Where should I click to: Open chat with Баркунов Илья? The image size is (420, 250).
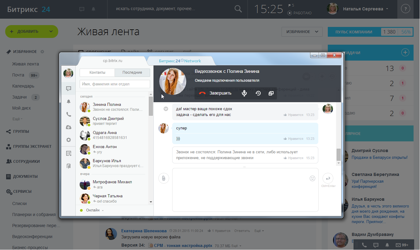click(x=112, y=163)
